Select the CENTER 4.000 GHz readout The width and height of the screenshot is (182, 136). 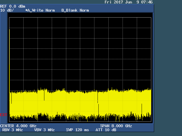pyautogui.click(x=18, y=126)
